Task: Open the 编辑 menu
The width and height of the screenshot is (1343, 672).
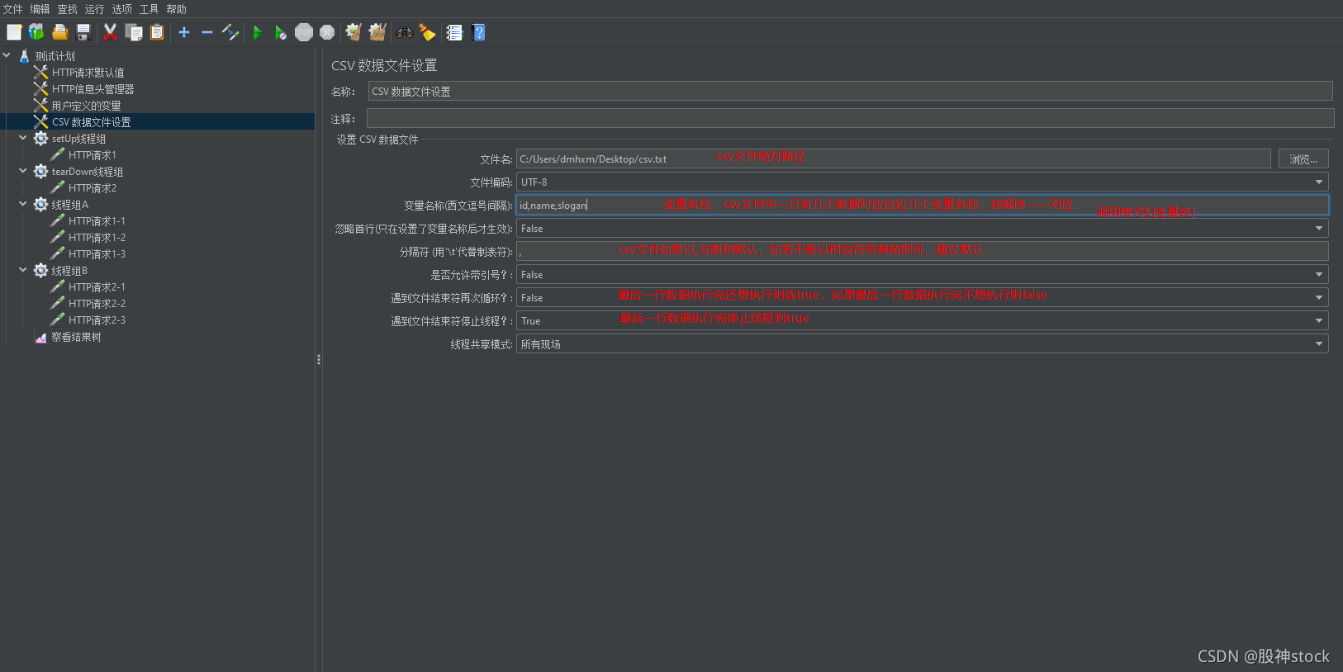Action: point(40,9)
